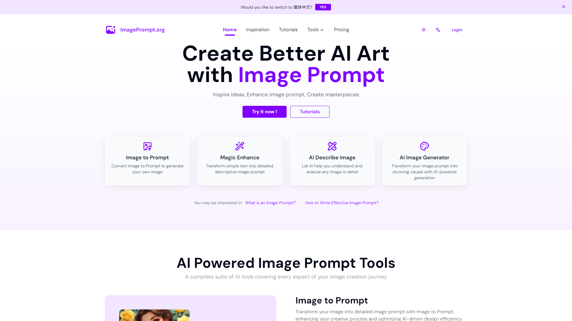Click the How to Write Effective Image Prompt link
572x321 pixels.
click(x=341, y=203)
